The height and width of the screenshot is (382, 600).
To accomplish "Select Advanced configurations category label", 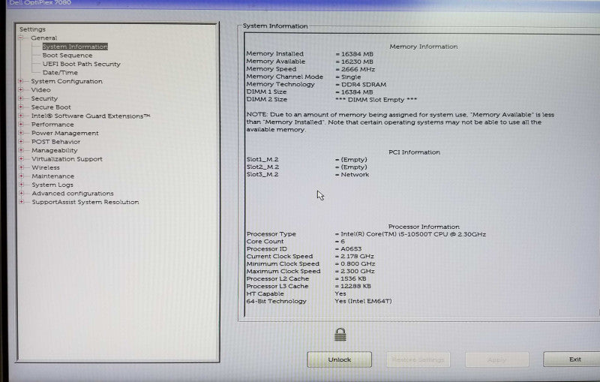I will pyautogui.click(x=73, y=194).
